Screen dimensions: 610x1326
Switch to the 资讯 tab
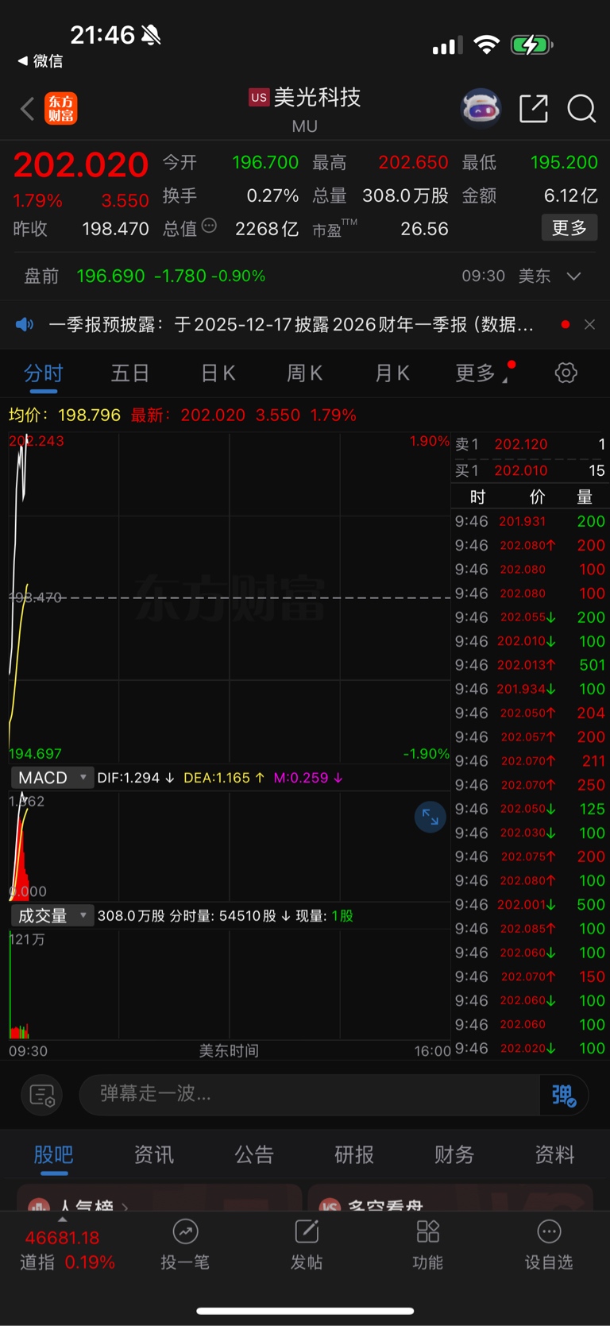click(154, 1154)
